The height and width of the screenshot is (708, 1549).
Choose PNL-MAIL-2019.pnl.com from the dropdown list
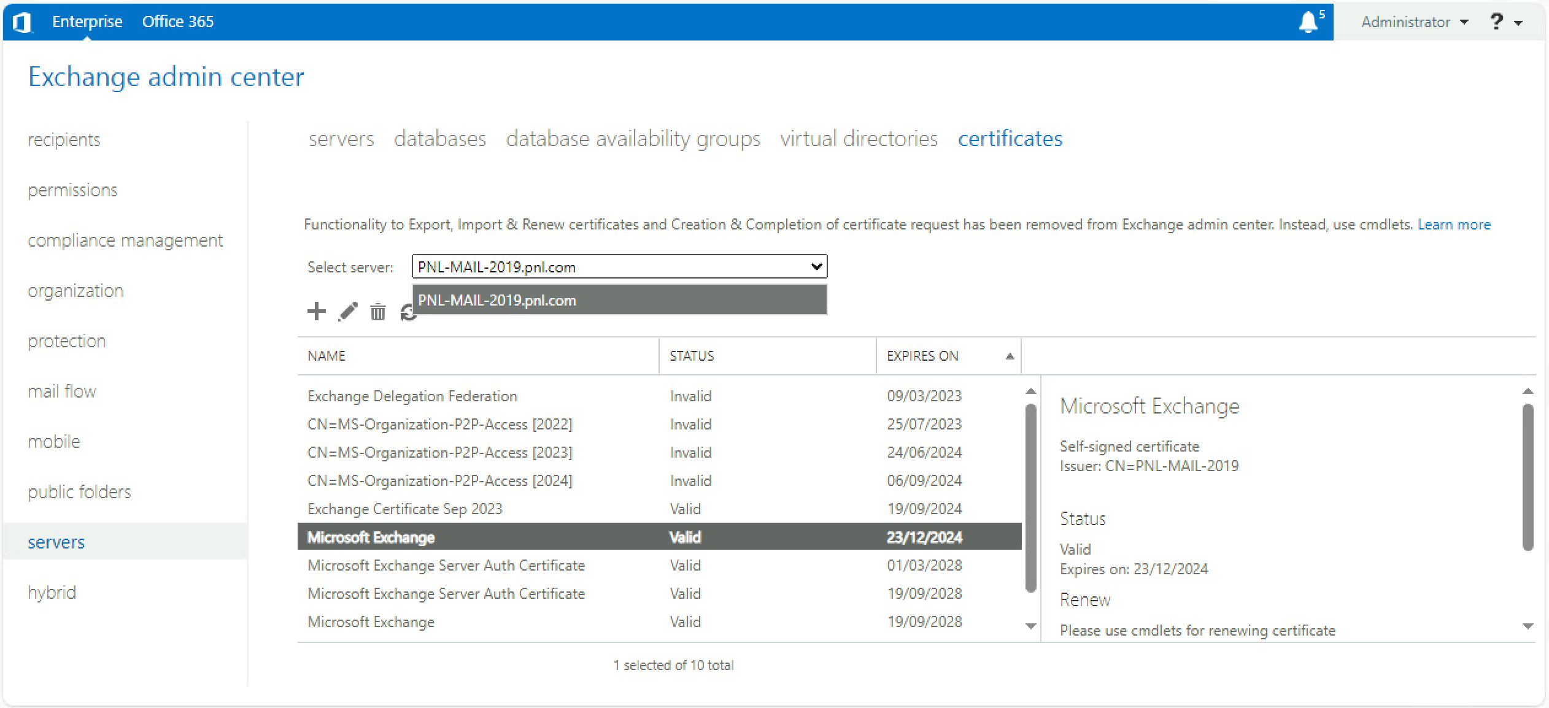tap(620, 300)
